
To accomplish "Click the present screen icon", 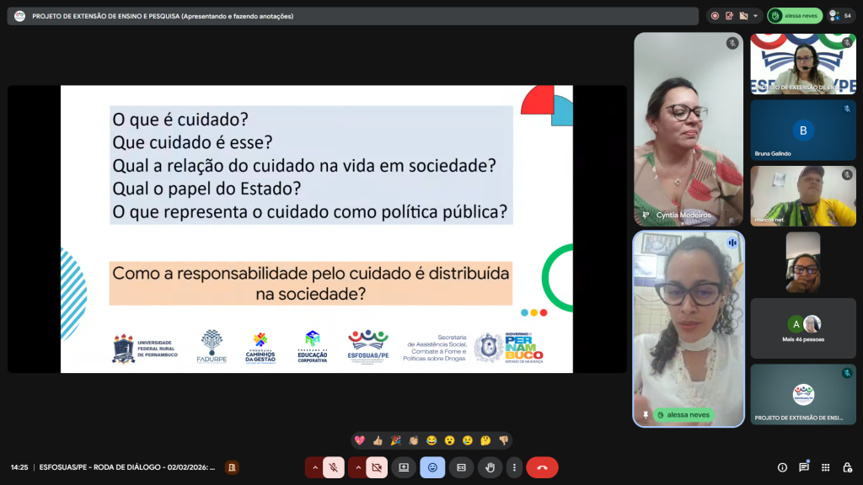I will click(x=404, y=467).
